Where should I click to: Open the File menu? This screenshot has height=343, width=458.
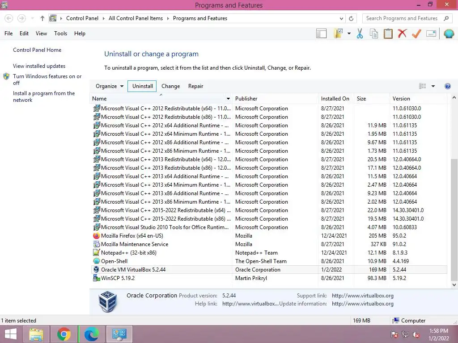coord(8,33)
